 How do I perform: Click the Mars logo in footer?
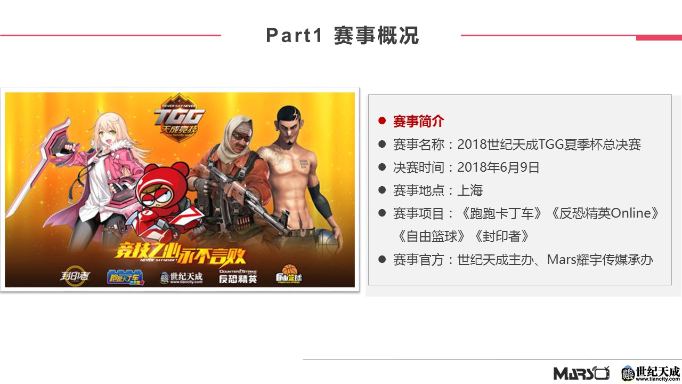pyautogui.click(x=581, y=373)
